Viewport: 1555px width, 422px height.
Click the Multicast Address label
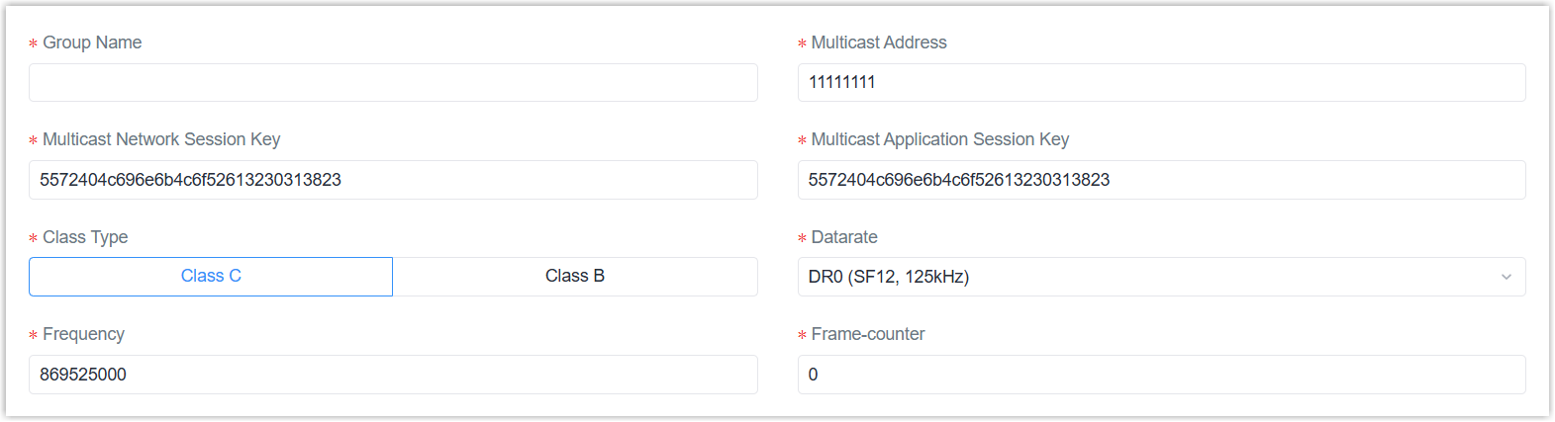[879, 42]
